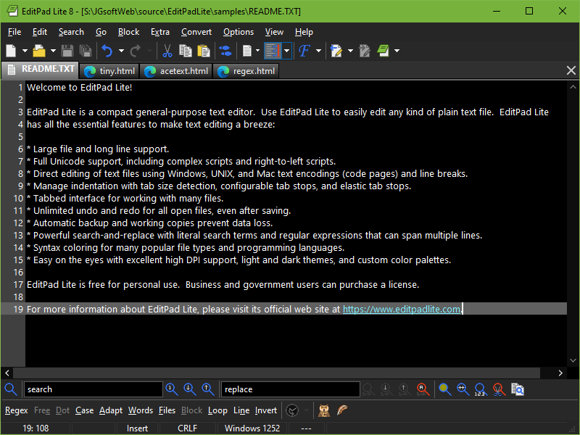580x435 pixels.
Task: Click Replace All red magnifier icon
Action: tap(423, 389)
